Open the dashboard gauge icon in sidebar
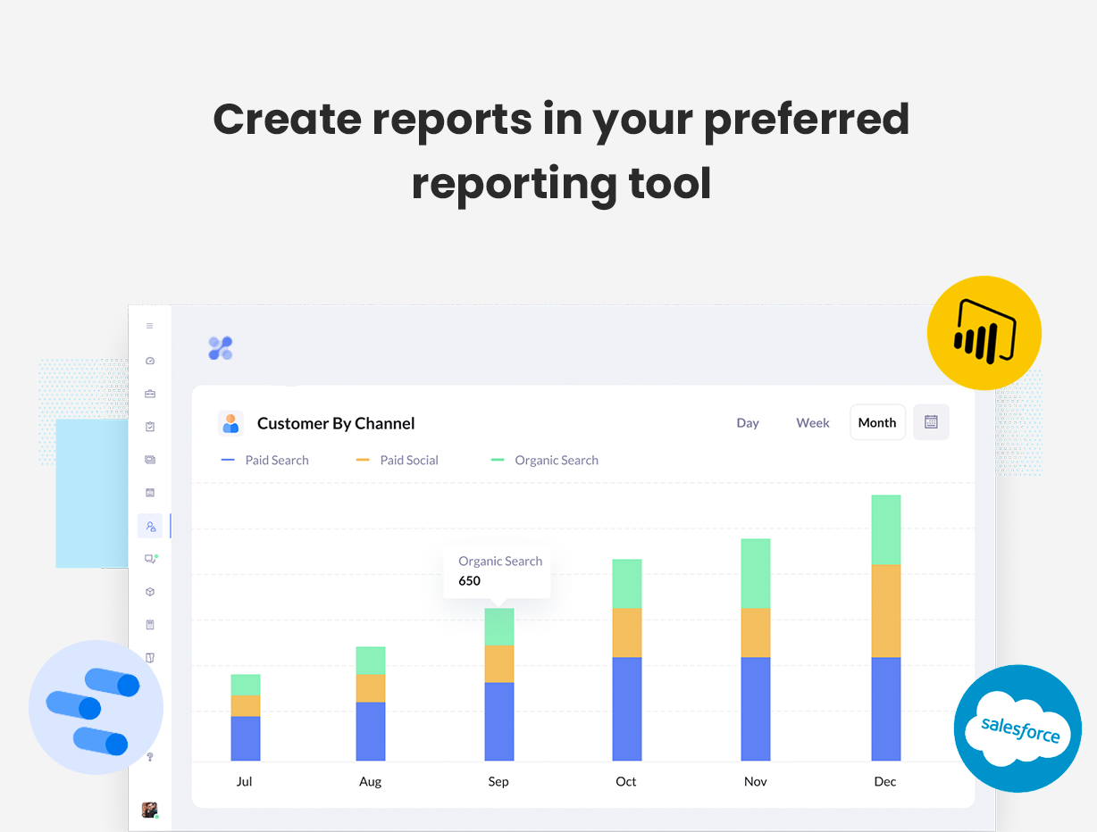The width and height of the screenshot is (1097, 832). (150, 361)
